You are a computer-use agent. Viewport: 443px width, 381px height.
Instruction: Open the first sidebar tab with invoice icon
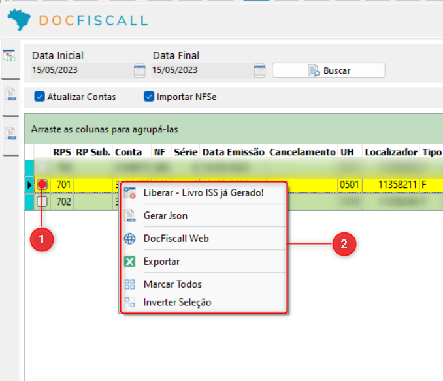(x=10, y=56)
